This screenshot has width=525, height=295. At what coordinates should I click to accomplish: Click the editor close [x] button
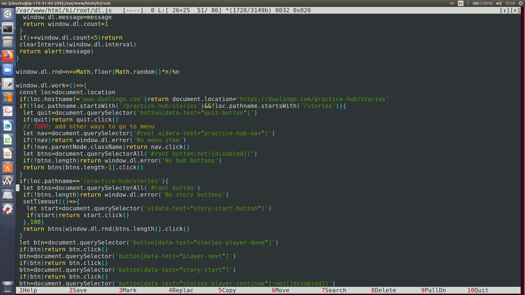point(515,10)
